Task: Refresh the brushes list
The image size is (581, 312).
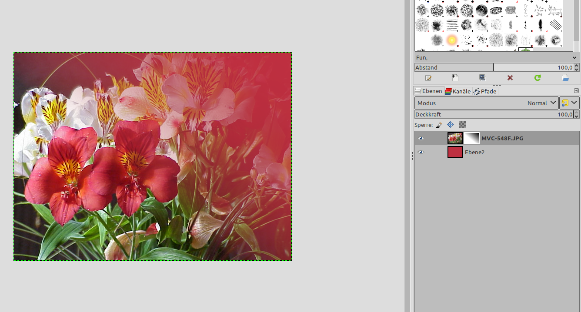Action: (x=538, y=78)
